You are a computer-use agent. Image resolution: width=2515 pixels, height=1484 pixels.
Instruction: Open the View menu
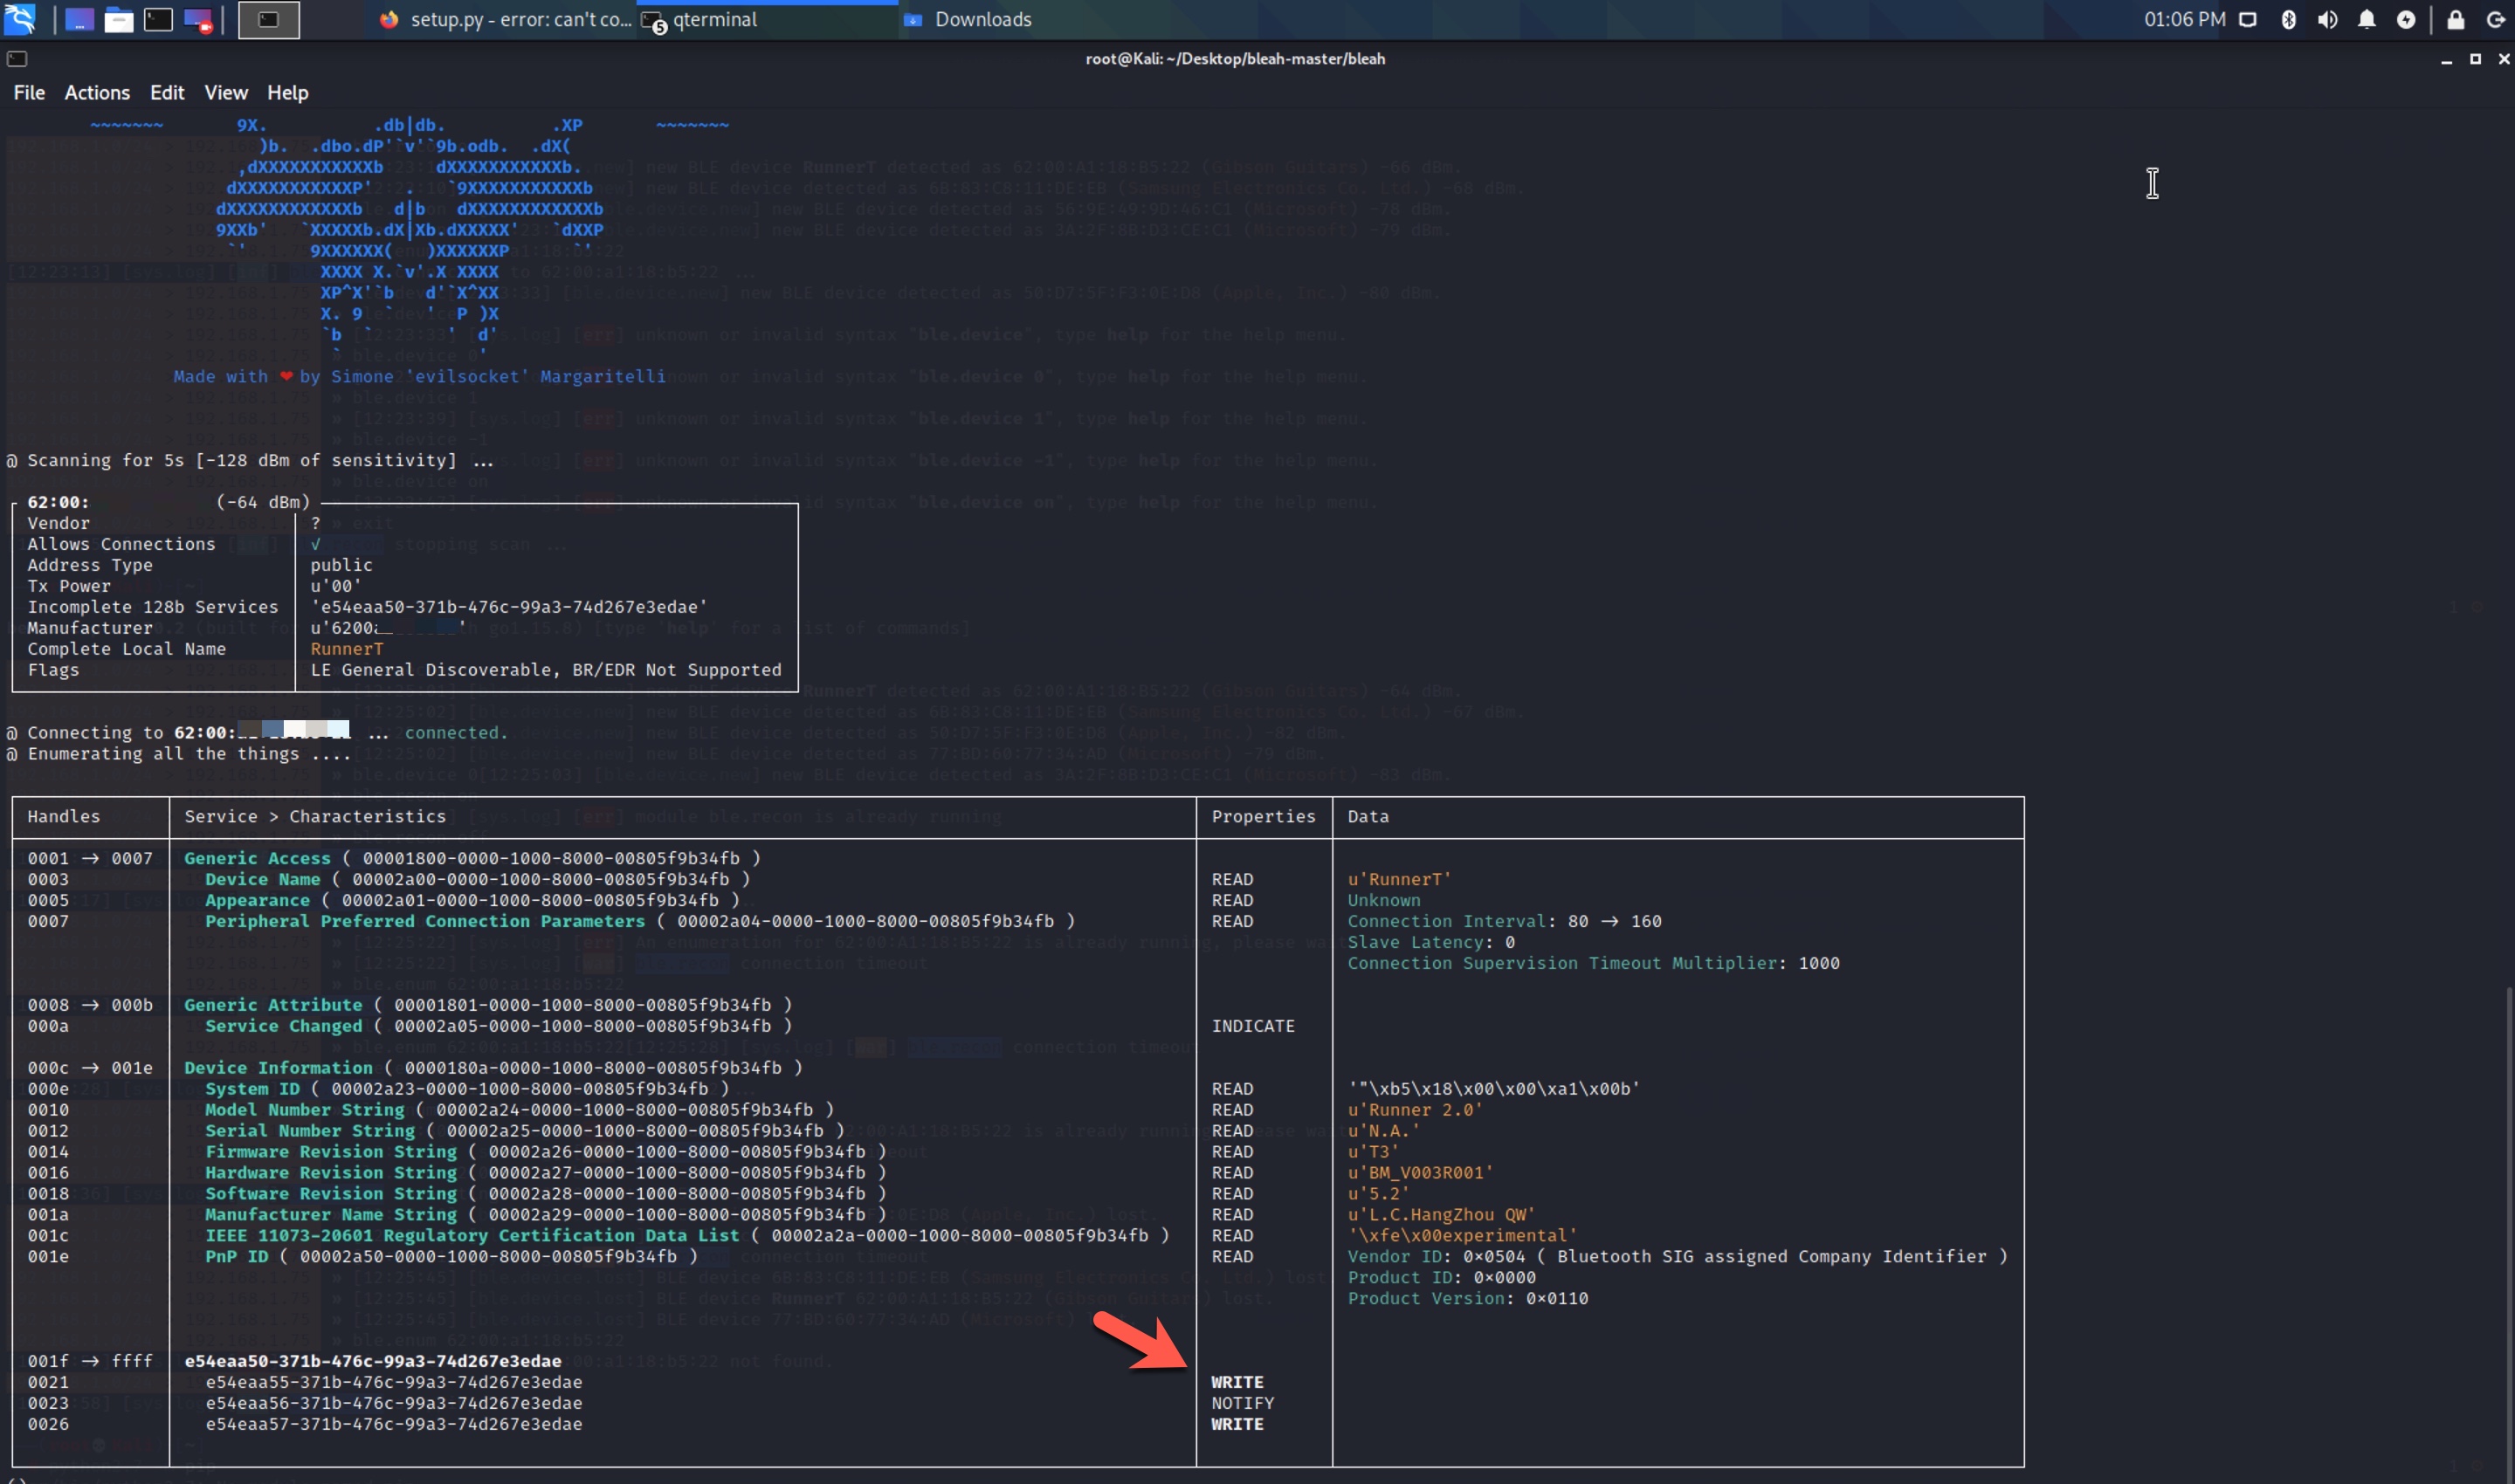[225, 92]
